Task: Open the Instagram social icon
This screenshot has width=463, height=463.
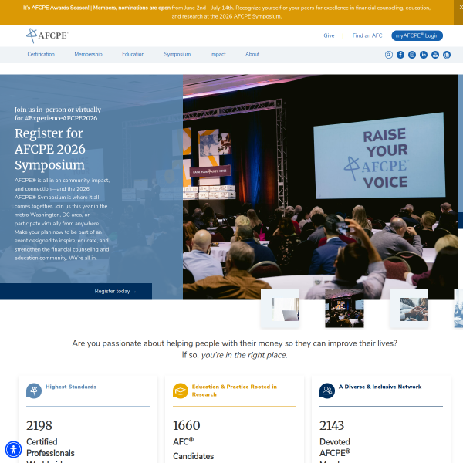Action: click(412, 55)
